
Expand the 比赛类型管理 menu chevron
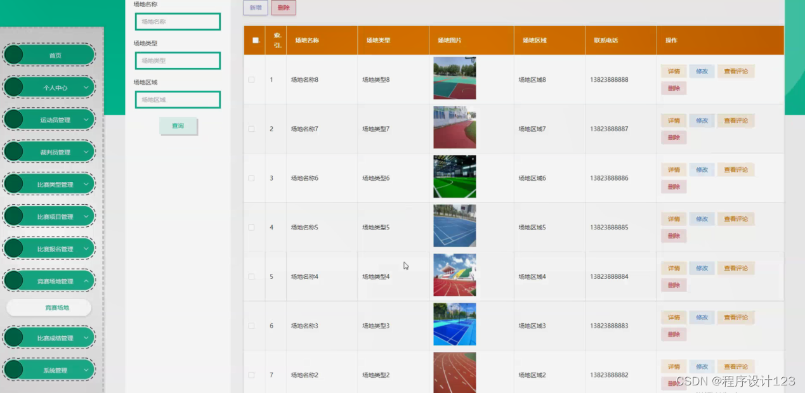86,184
